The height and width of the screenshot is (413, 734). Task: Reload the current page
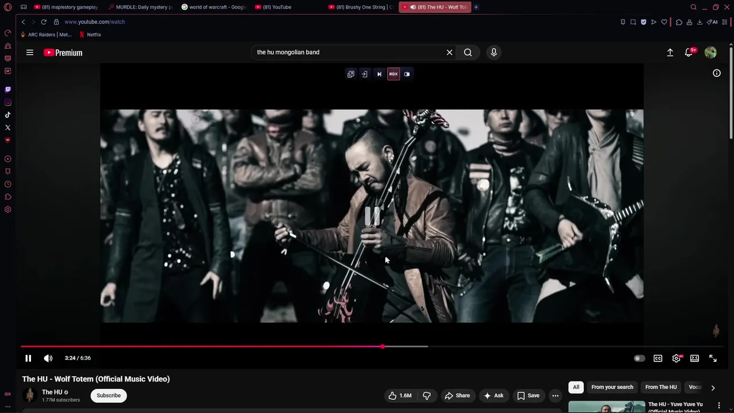(x=44, y=22)
